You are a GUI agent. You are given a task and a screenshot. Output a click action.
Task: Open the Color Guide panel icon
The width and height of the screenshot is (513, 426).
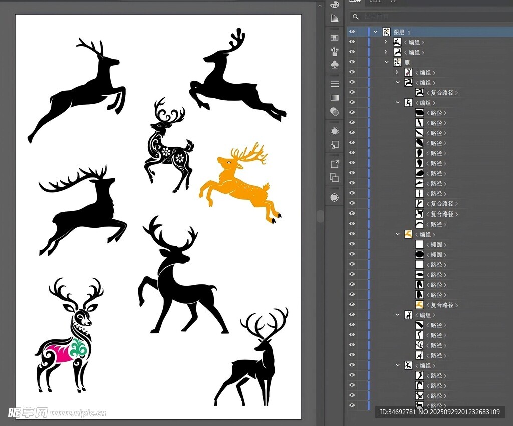point(335,18)
